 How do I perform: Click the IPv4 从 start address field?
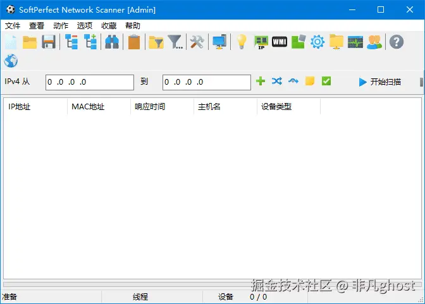pyautogui.click(x=90, y=82)
